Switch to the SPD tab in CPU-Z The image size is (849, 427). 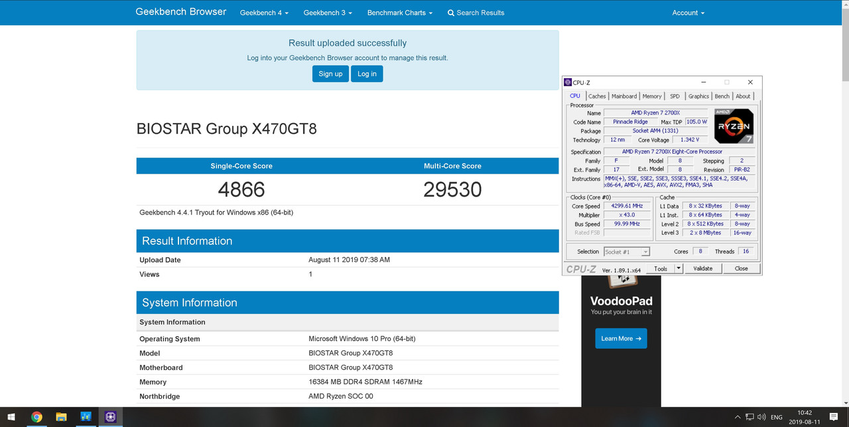[675, 97]
